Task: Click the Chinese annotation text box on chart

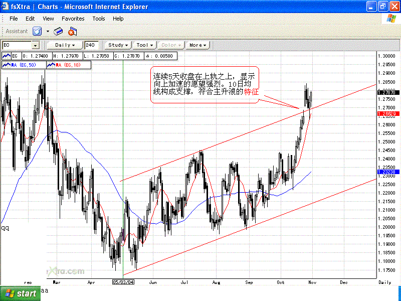Action: point(205,85)
